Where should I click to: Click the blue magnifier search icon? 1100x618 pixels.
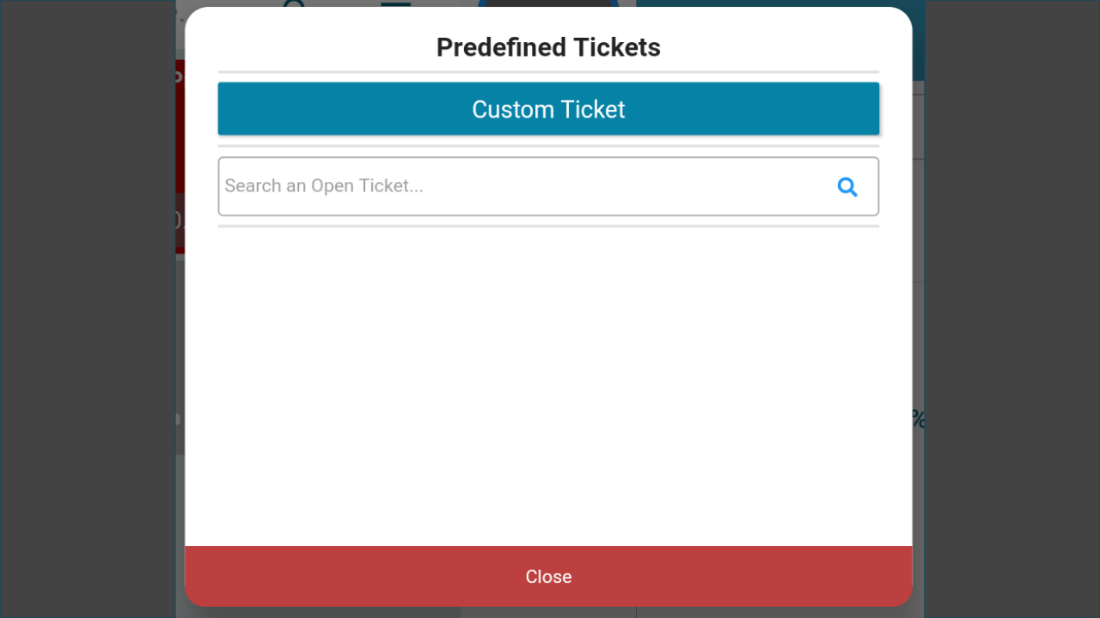847,186
